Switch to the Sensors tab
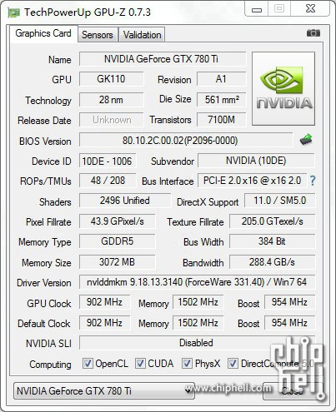Image resolution: width=336 pixels, height=412 pixels. [x=98, y=35]
